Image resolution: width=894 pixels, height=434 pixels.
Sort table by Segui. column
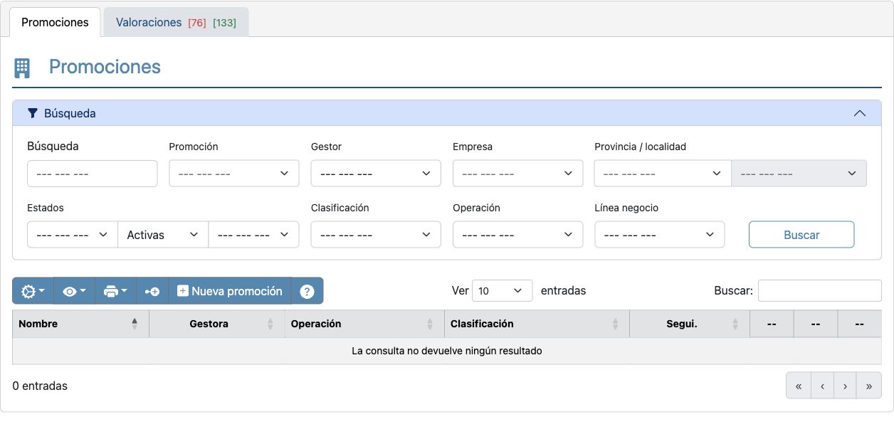tap(690, 324)
